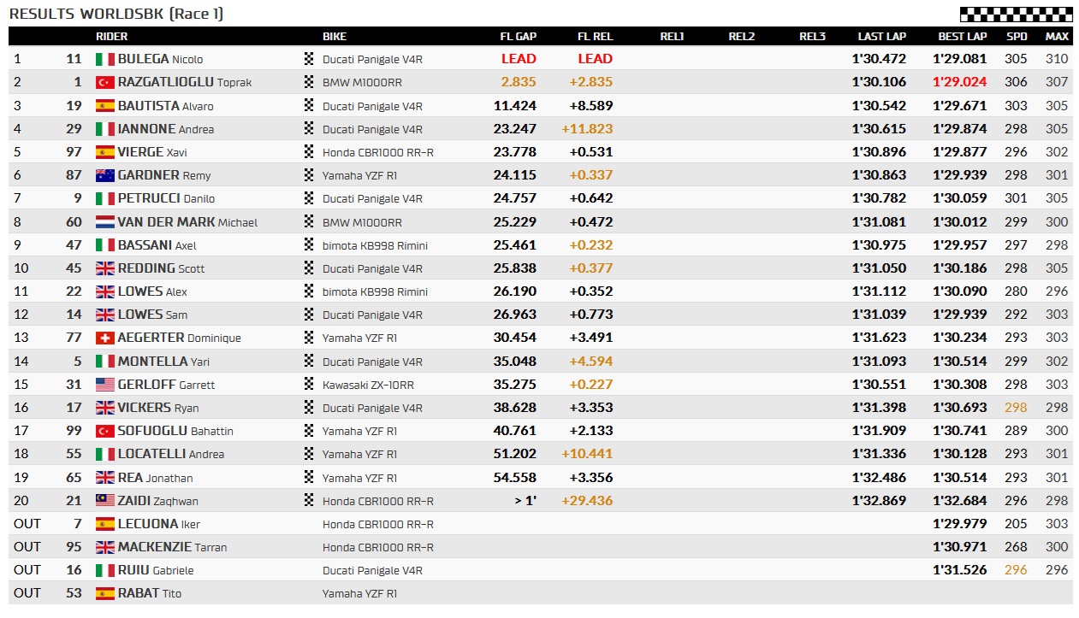The width and height of the screenshot is (1079, 618).
Task: Click the BEST LAP column header
Action: click(x=963, y=37)
